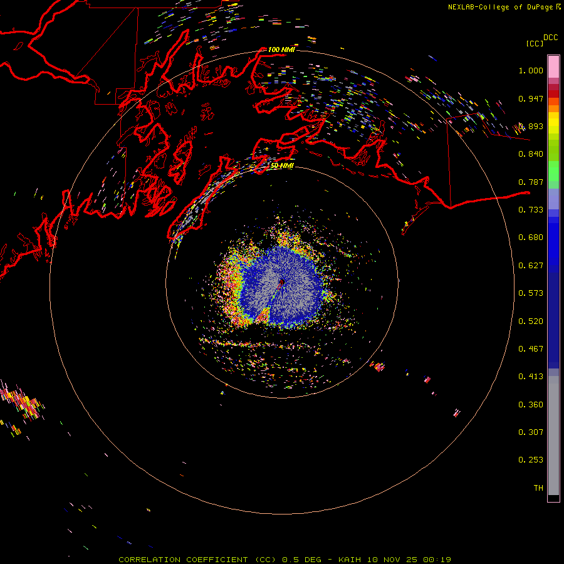Click the TH threshold label
The width and height of the screenshot is (564, 564).
click(538, 488)
